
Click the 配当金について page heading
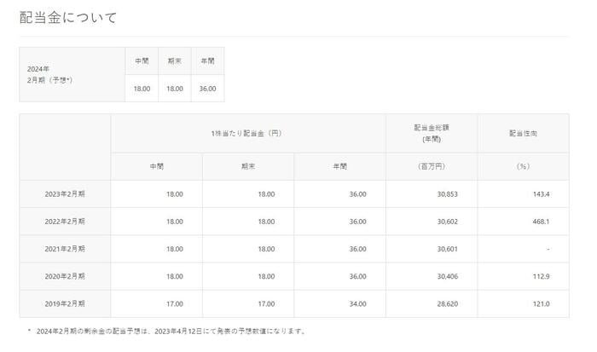68,17
